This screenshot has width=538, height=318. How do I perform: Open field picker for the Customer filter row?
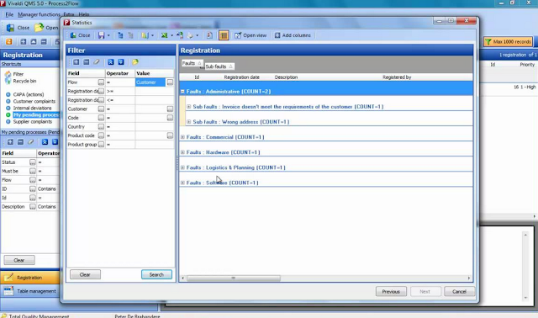click(x=101, y=109)
